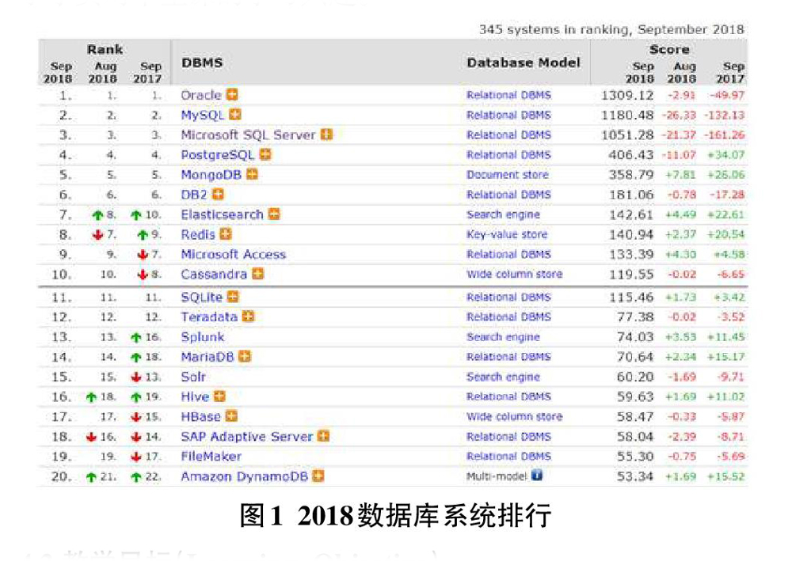Open the orange plus icon next to HBase
792x561 pixels.
(x=231, y=416)
